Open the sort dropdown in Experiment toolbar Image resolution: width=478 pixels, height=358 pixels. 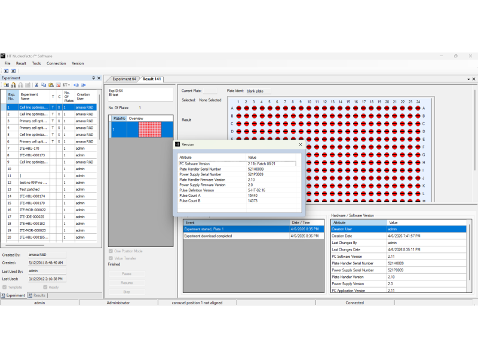[66, 85]
